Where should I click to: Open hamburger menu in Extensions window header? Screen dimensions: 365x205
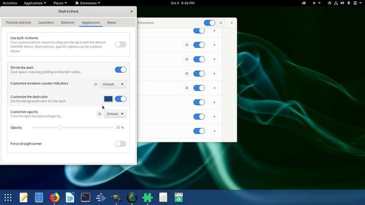click(221, 23)
